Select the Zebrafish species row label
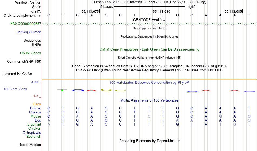Viewport: 257px width, 151px height. point(34,137)
